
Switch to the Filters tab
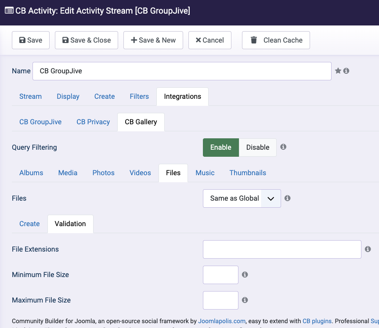click(139, 97)
